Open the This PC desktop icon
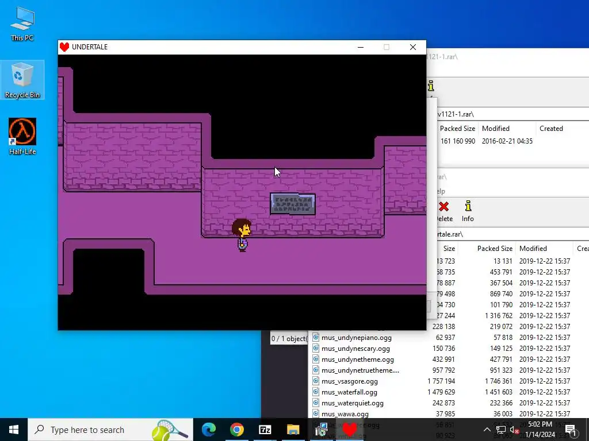Viewport: 589px width, 441px height. tap(22, 24)
